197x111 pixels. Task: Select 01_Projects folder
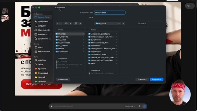click(70, 37)
